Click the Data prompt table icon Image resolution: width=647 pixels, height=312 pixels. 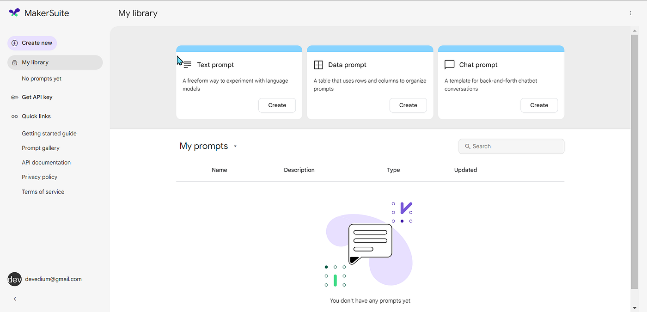click(x=318, y=65)
